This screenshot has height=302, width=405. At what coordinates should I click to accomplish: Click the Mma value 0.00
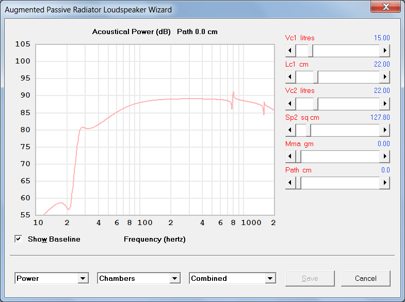point(383,144)
